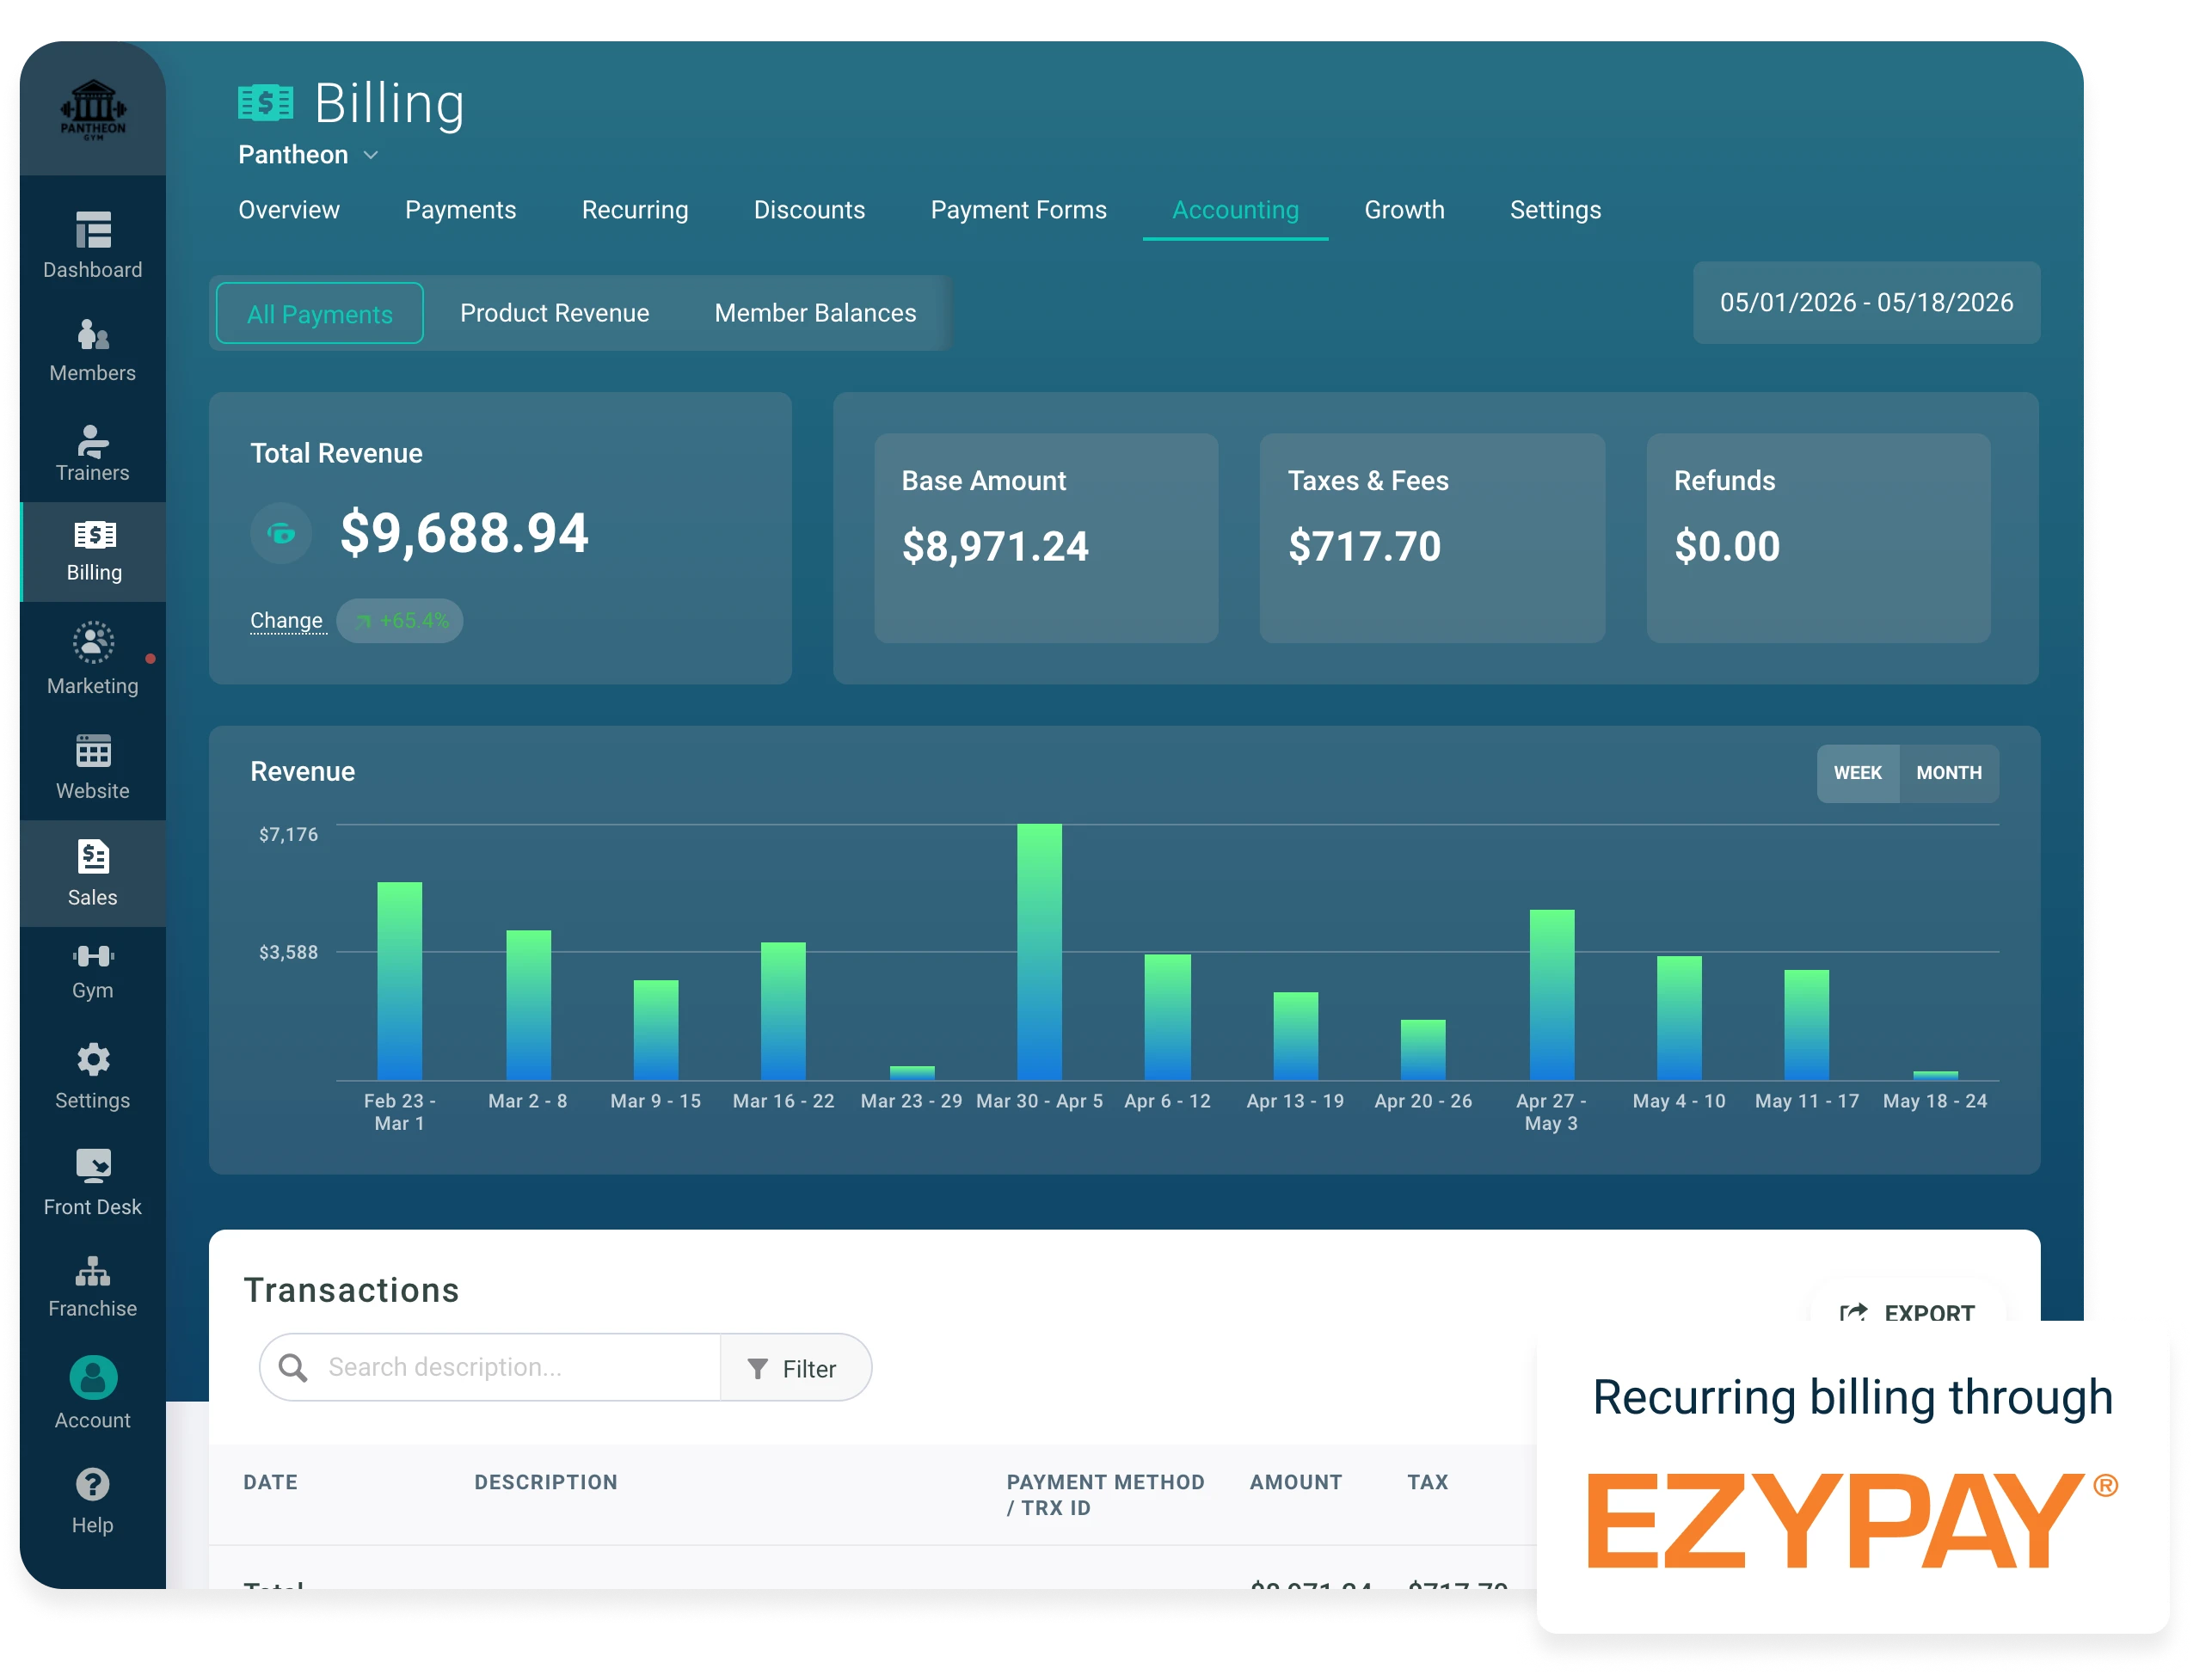
Task: Click the Billing dollar bill header icon
Action: pyautogui.click(x=266, y=103)
